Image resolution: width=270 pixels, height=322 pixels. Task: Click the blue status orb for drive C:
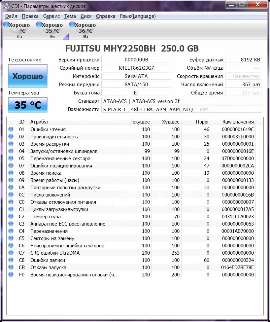tap(6, 24)
